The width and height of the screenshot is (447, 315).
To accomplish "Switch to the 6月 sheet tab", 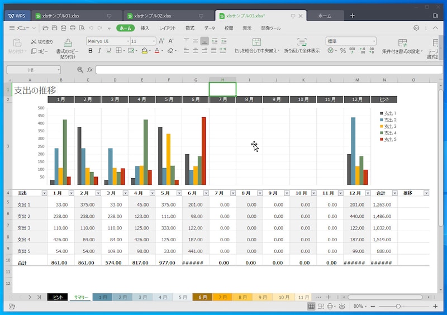I will (202, 298).
